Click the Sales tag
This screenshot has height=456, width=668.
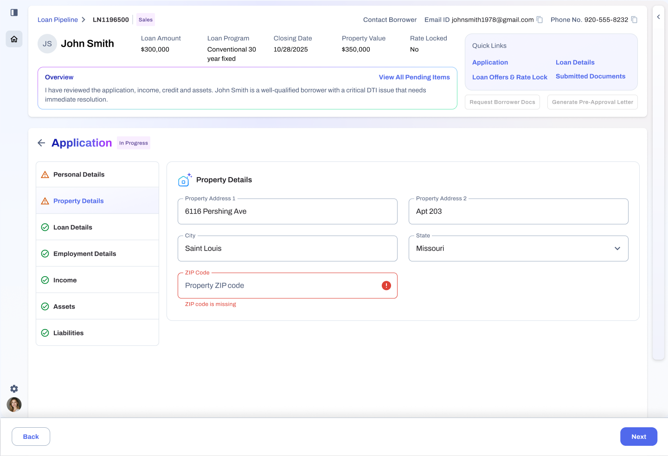pyautogui.click(x=146, y=19)
